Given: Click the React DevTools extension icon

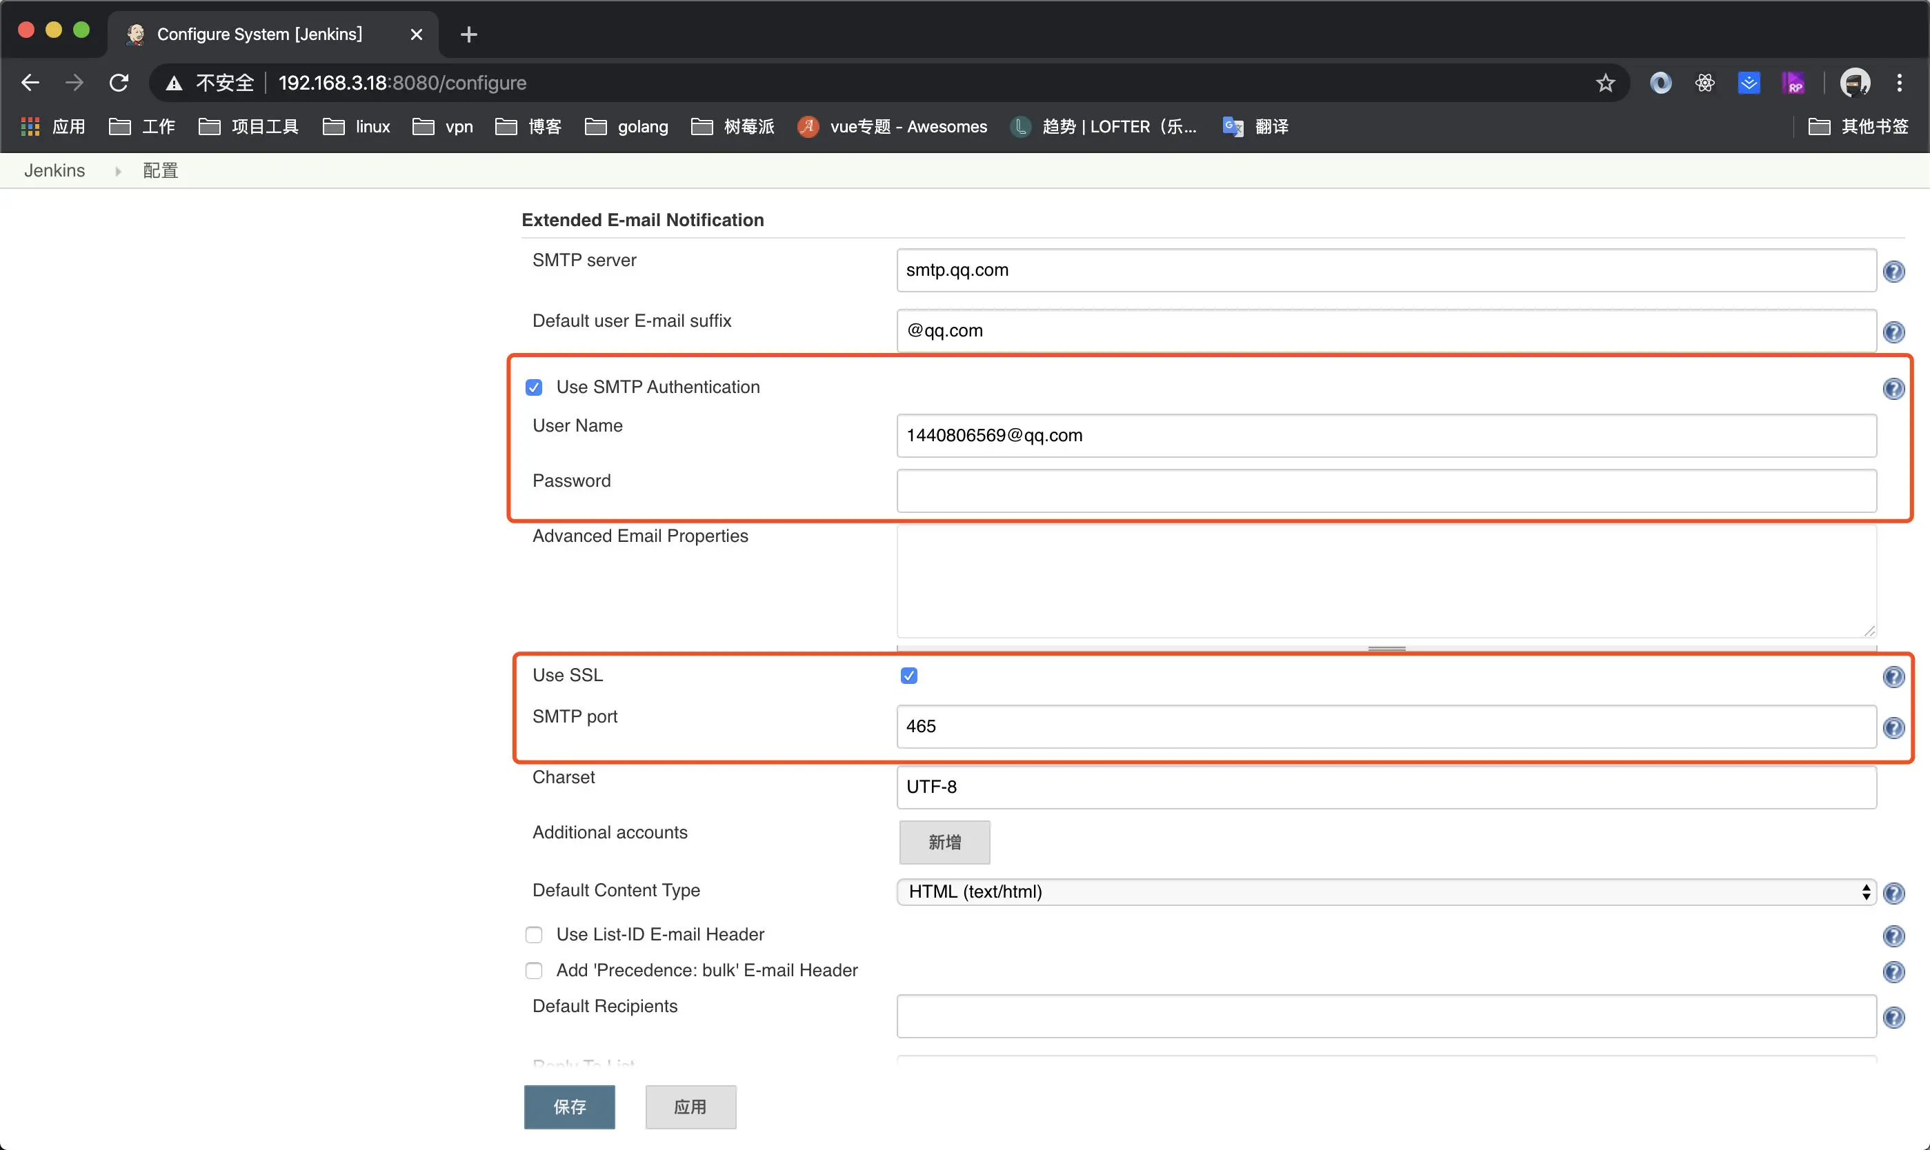Looking at the screenshot, I should (x=1704, y=83).
